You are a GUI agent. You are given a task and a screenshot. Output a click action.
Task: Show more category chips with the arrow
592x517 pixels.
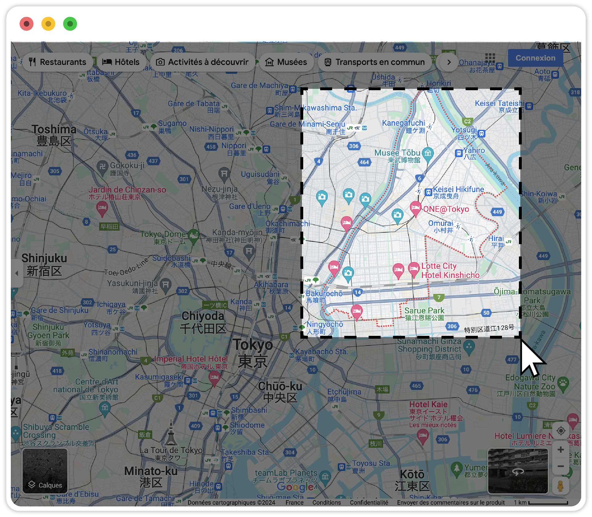(x=449, y=62)
